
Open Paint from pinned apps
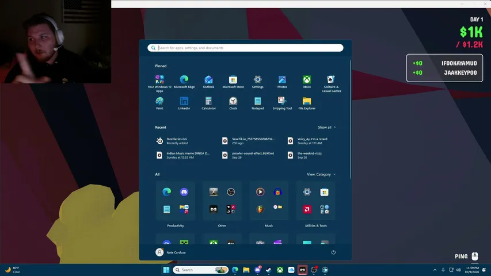(159, 103)
